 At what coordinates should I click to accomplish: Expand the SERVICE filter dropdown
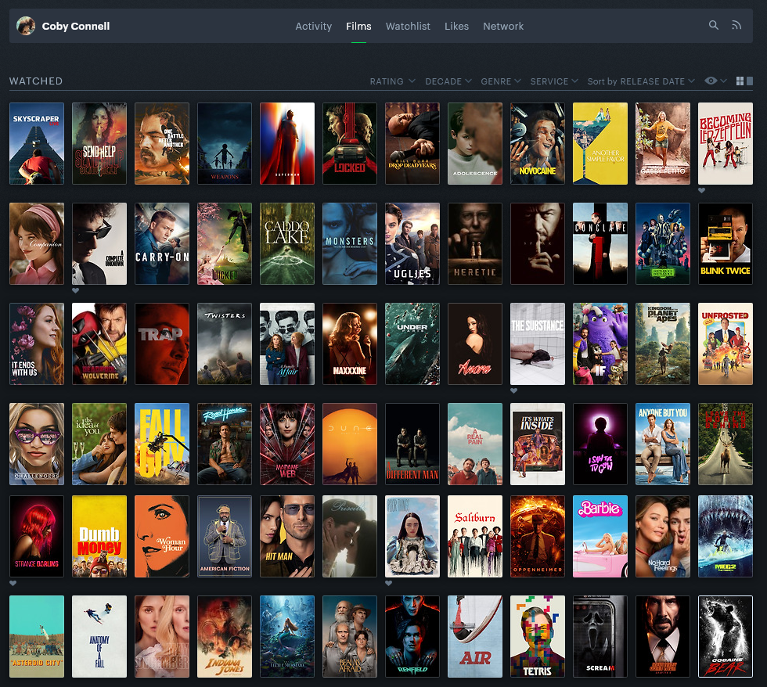554,81
